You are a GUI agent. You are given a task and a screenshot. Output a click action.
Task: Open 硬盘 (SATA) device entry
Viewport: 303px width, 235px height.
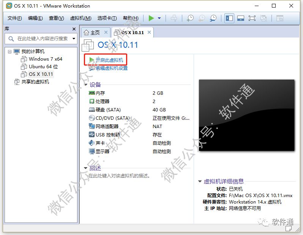coord(105,110)
